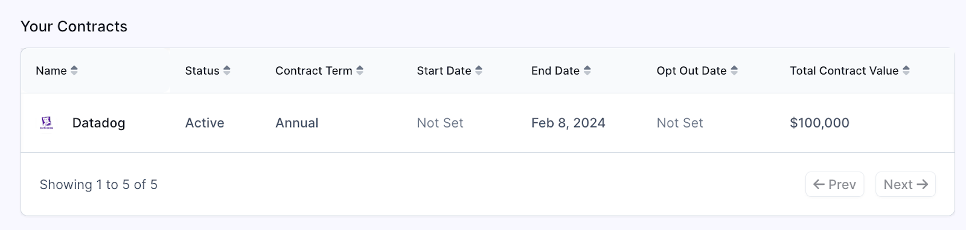The image size is (966, 230).
Task: Click the End Date sort icon
Action: [587, 70]
